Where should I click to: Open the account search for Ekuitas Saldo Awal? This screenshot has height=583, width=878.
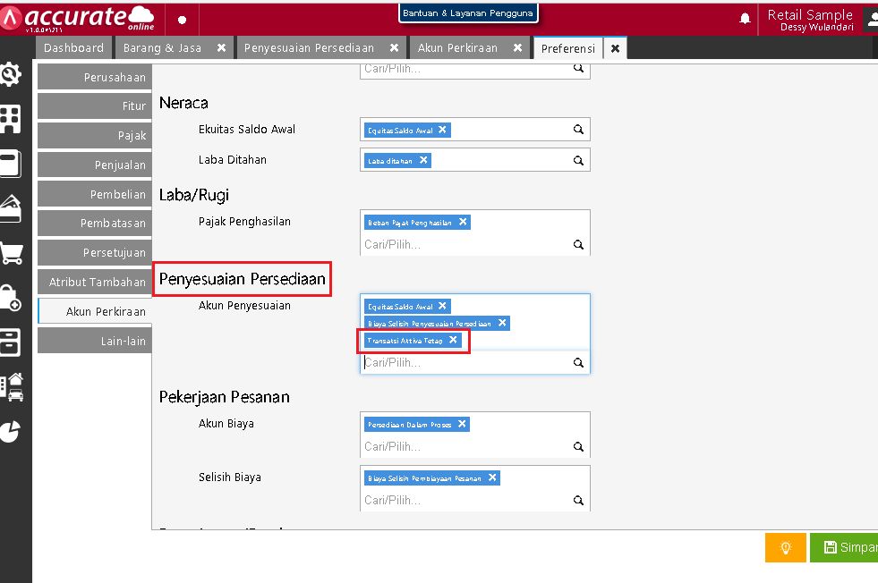pos(578,130)
